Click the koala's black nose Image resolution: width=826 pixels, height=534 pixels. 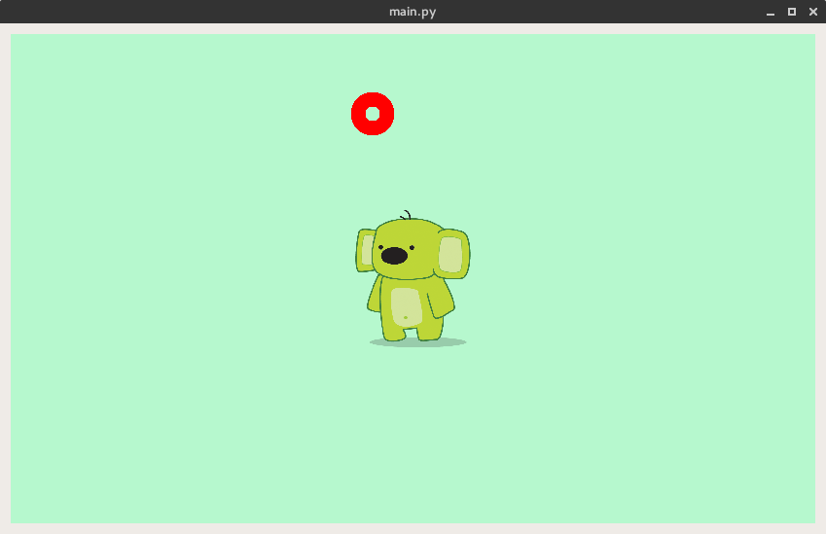[x=394, y=256]
